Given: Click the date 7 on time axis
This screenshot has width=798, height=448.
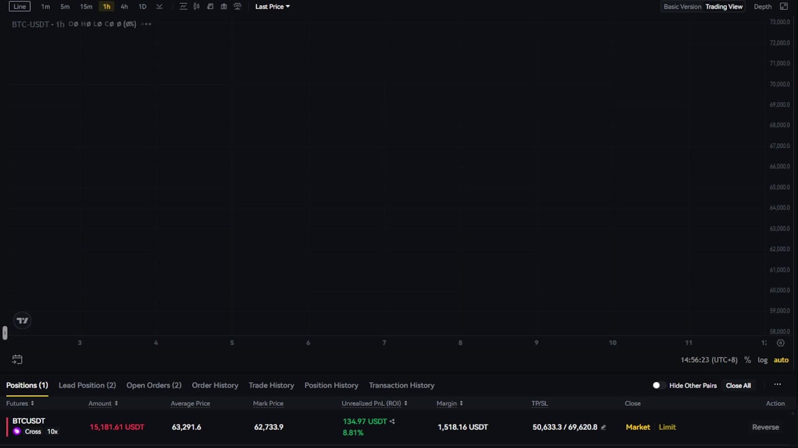Looking at the screenshot, I should coord(384,343).
